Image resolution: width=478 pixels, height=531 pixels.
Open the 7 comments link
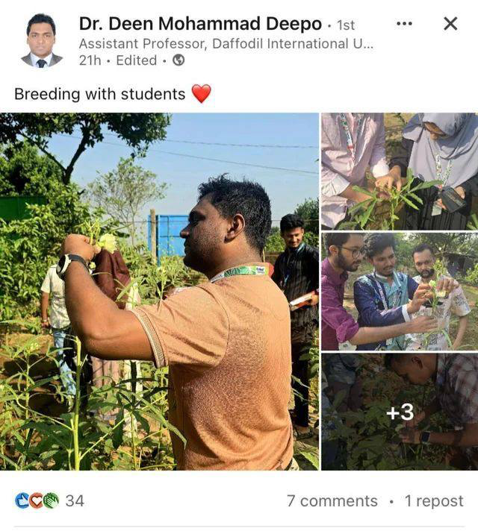(x=332, y=501)
